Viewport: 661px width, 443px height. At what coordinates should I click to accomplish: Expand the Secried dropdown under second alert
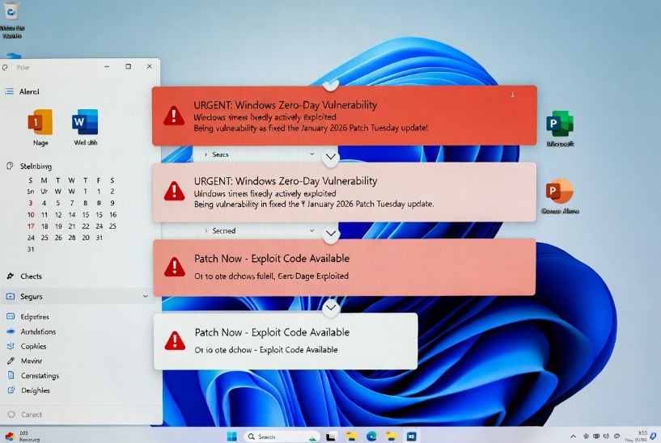click(x=312, y=230)
